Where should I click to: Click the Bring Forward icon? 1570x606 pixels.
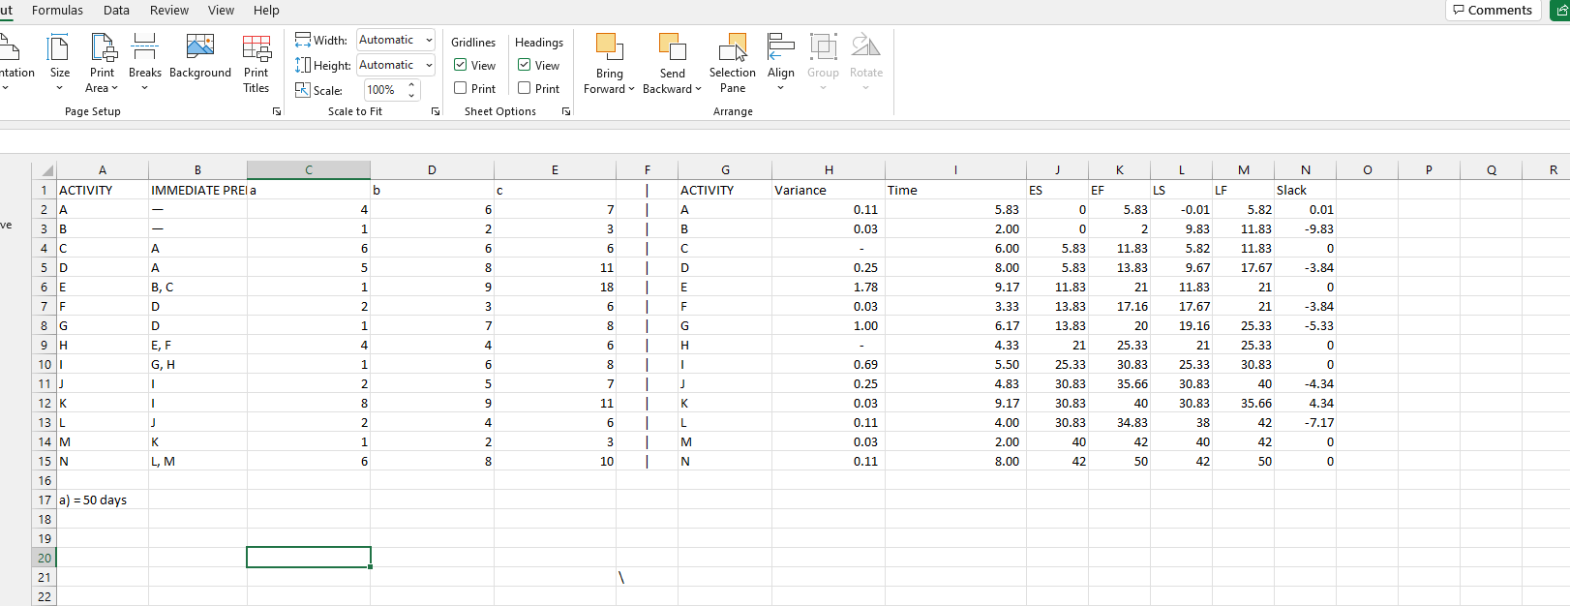(609, 47)
